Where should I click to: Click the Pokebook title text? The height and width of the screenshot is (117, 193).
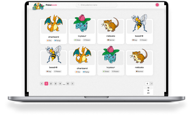click(51, 5)
